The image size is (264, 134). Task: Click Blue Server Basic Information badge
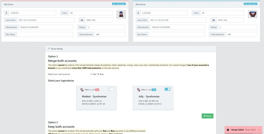(x=250, y=4)
